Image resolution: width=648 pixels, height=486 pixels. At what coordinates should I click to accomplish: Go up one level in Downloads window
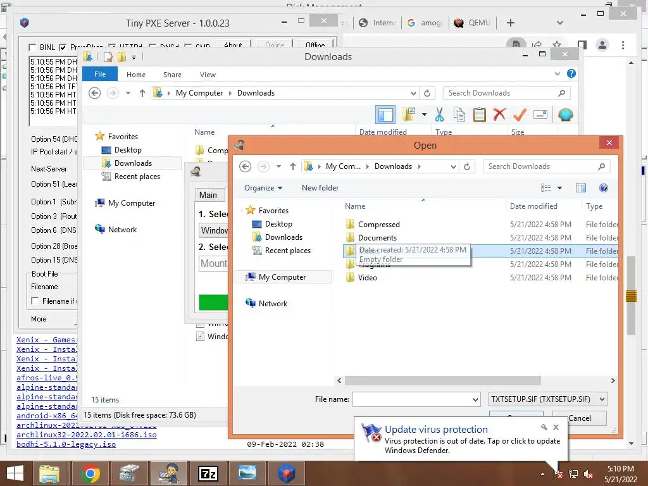[x=142, y=93]
